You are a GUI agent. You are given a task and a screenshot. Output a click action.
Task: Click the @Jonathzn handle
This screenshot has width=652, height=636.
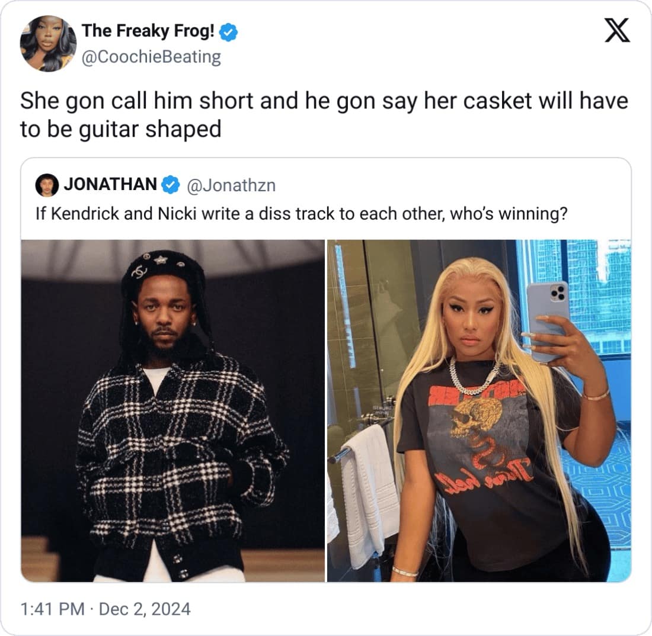(231, 185)
